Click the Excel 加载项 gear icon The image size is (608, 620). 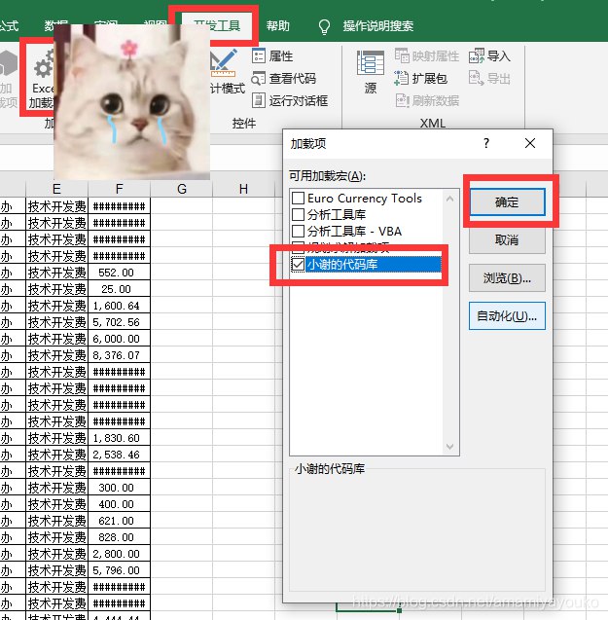(x=43, y=65)
